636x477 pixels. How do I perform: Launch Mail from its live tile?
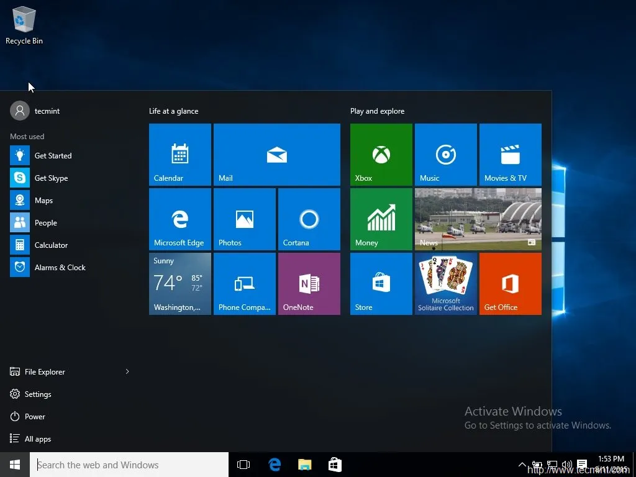click(x=276, y=154)
